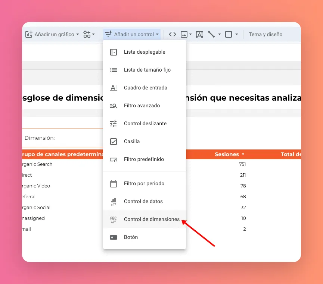Screen dimensions: 323x284
Task: Add a Control deslizante slider control
Action: (145, 124)
